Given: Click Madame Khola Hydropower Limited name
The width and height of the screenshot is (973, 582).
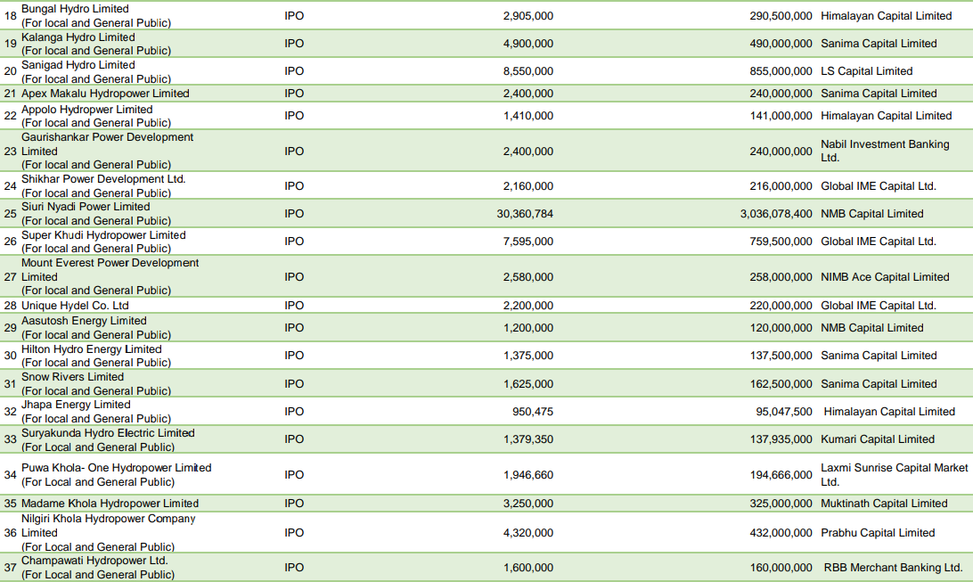Looking at the screenshot, I should tap(110, 504).
